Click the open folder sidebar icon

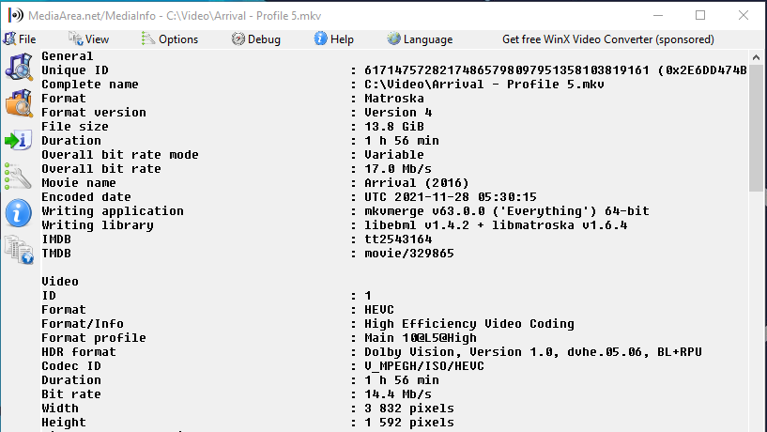pyautogui.click(x=19, y=103)
